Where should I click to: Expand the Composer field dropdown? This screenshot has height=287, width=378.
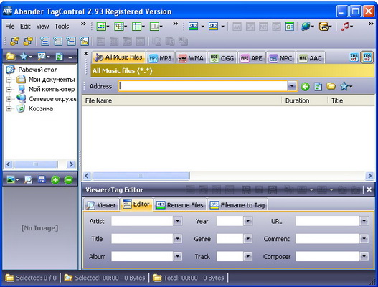pos(364,256)
